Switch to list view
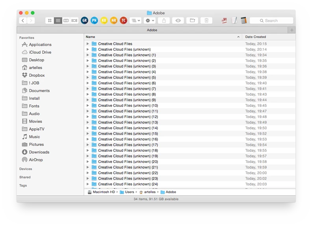 pos(58,20)
